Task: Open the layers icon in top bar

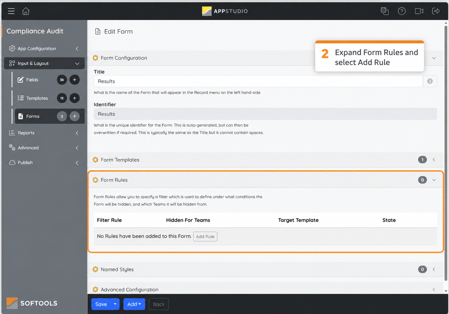Action: 385,11
